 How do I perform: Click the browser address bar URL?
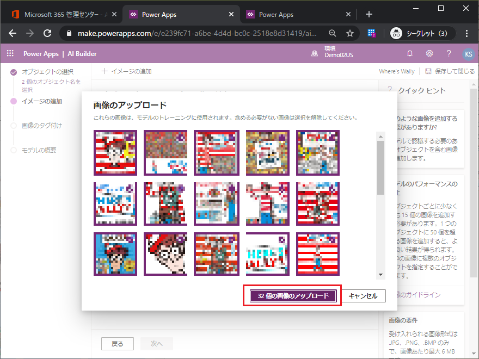[x=198, y=33]
